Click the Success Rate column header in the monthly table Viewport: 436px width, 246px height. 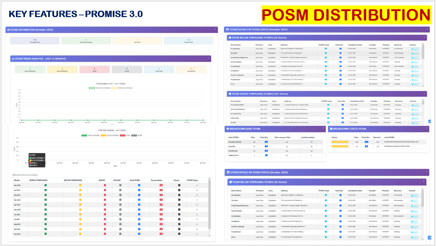(x=157, y=180)
